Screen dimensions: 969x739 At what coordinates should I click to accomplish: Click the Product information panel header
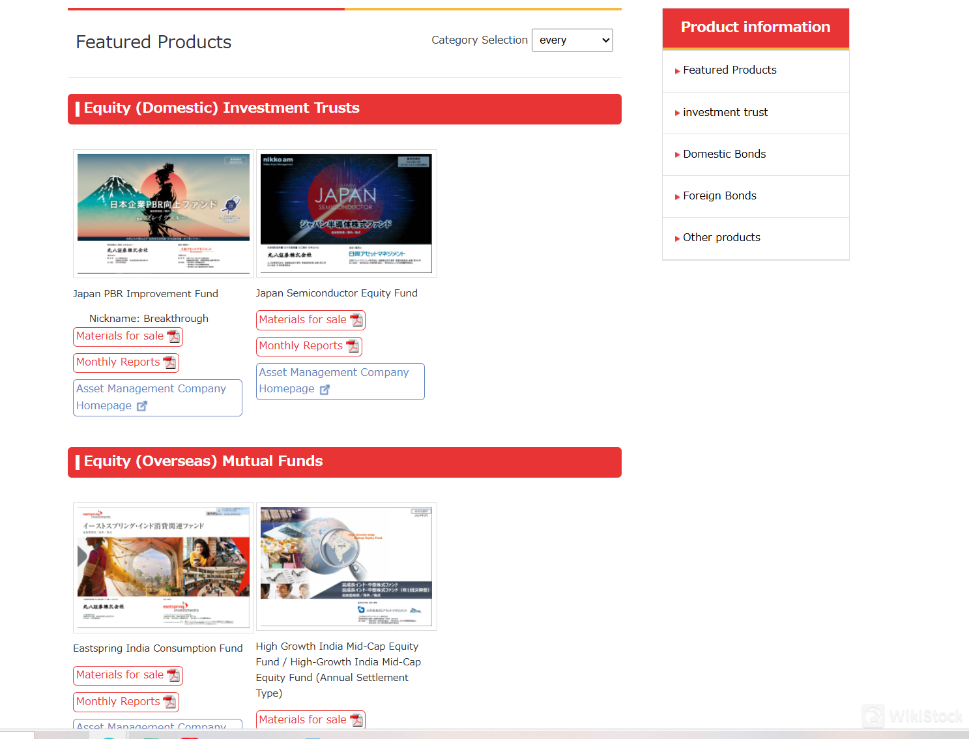(x=755, y=28)
